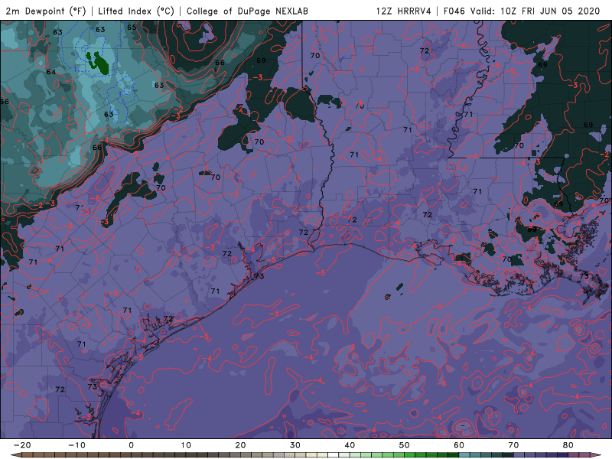Click the red '-6' lifted index label
The height and width of the screenshot is (459, 612).
(x=95, y=199)
